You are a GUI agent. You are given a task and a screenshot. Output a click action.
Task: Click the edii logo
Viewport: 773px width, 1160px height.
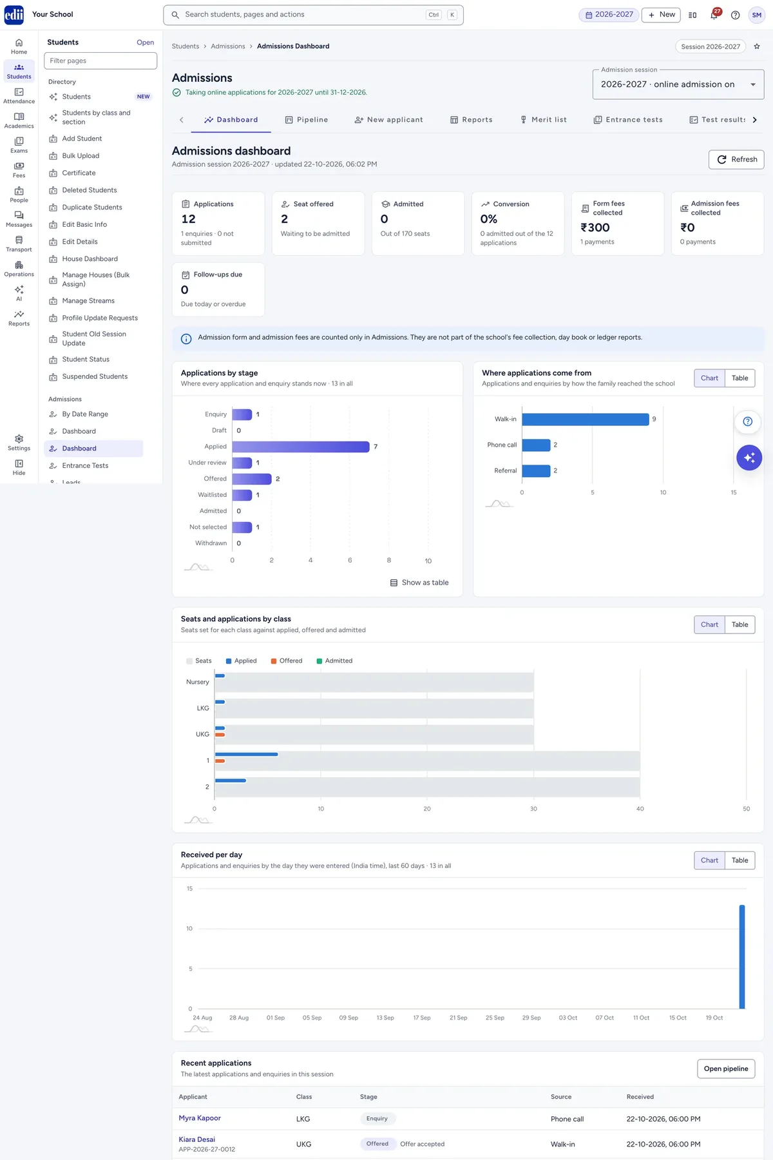click(14, 14)
